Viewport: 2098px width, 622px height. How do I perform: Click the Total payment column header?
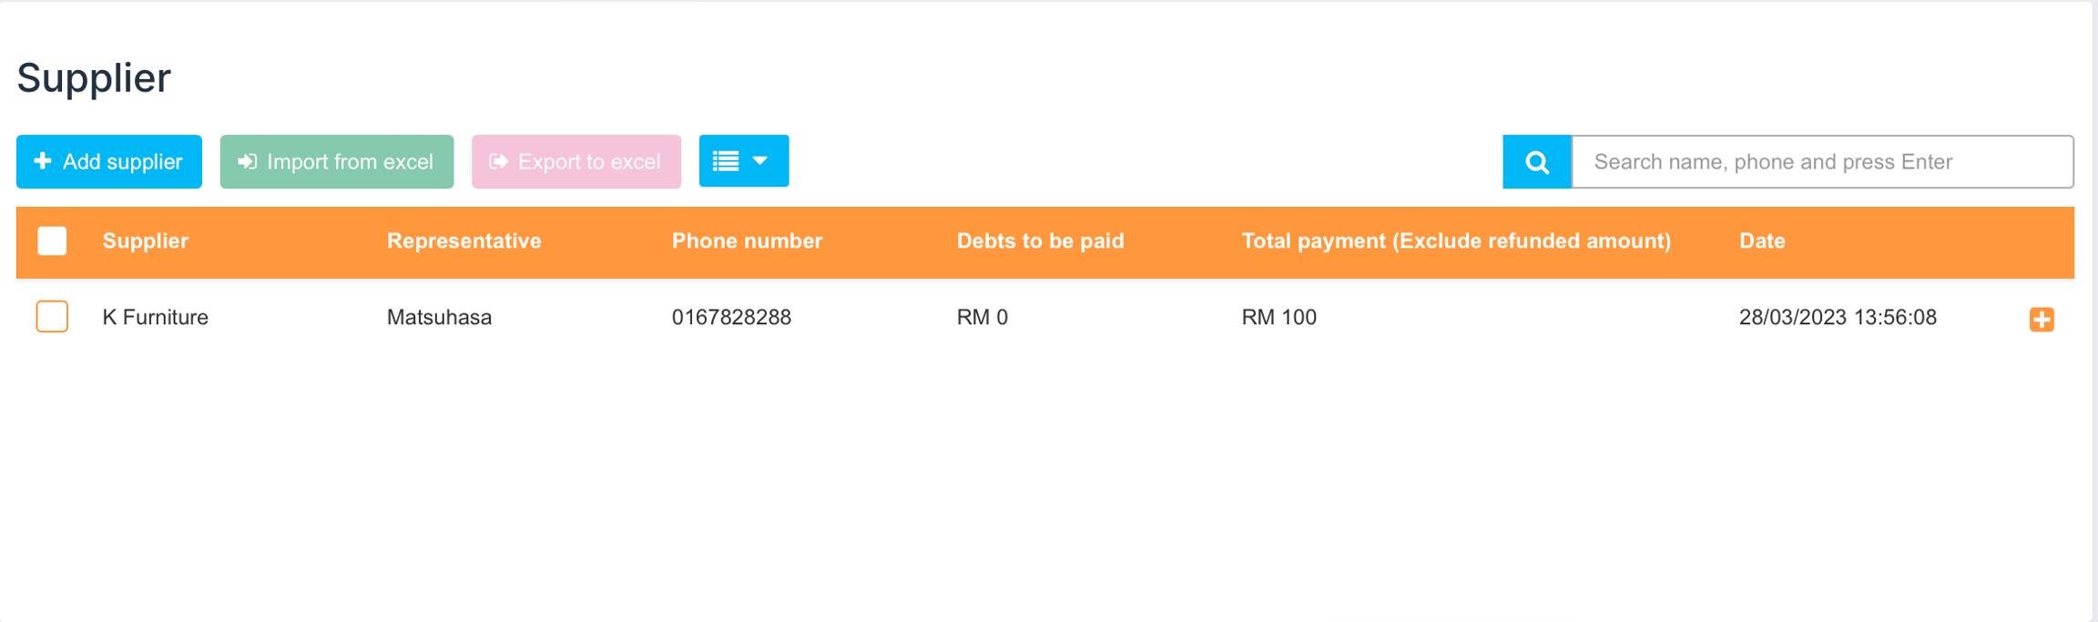click(1455, 241)
